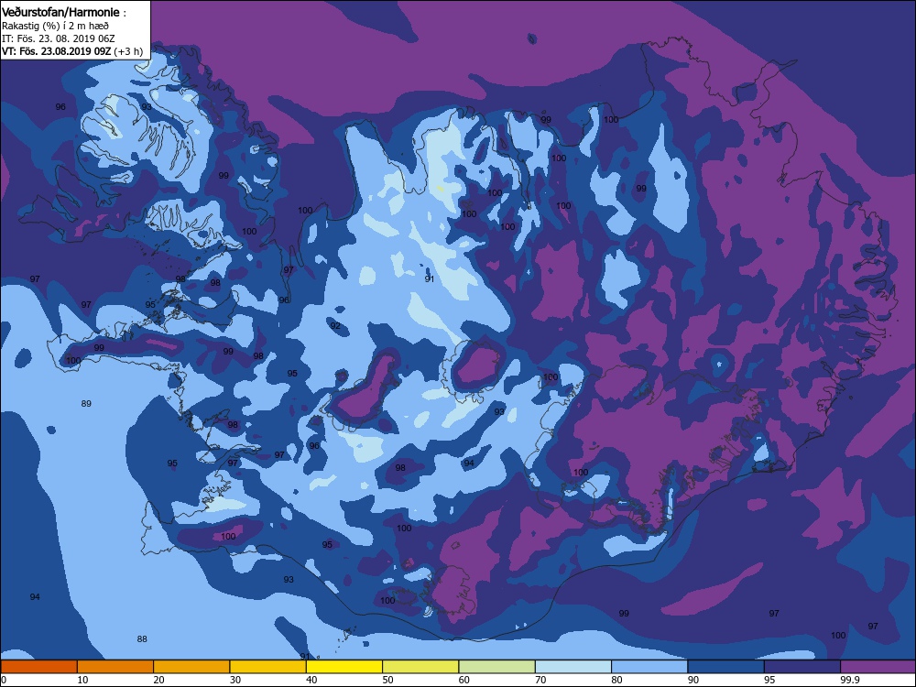Click the 'VT: Fös. 23.08.2019 09Z (+3 h)' line
The width and height of the screenshot is (916, 687).
(x=71, y=51)
